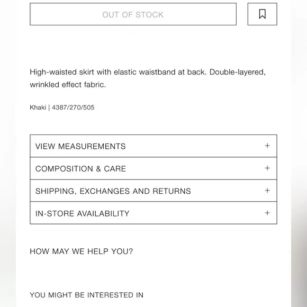
Task: Click the You Might Be Interested In heading
Action: click(86, 295)
